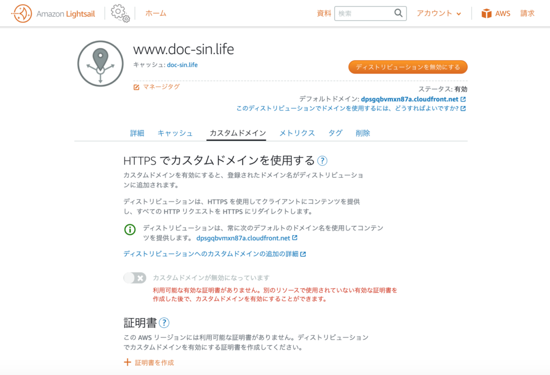Click ディストリビューションを無効にする button
Viewport: 550px width, 375px height.
(408, 67)
